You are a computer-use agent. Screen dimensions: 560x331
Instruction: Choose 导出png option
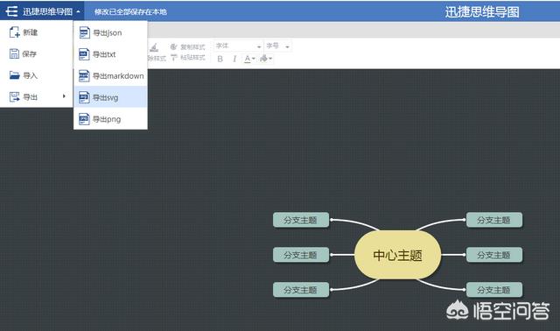click(110, 119)
